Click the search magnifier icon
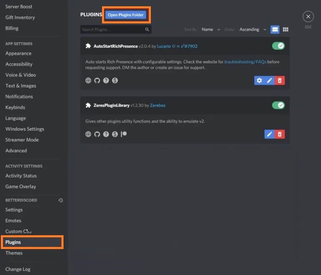The width and height of the screenshot is (321, 275). (147, 30)
